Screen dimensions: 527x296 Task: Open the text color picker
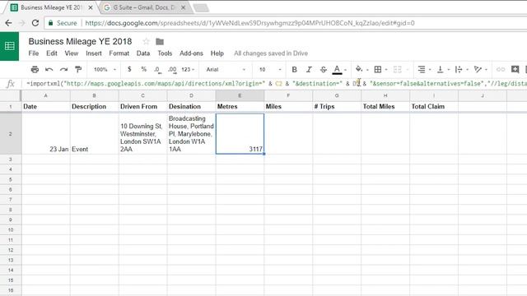tap(337, 69)
